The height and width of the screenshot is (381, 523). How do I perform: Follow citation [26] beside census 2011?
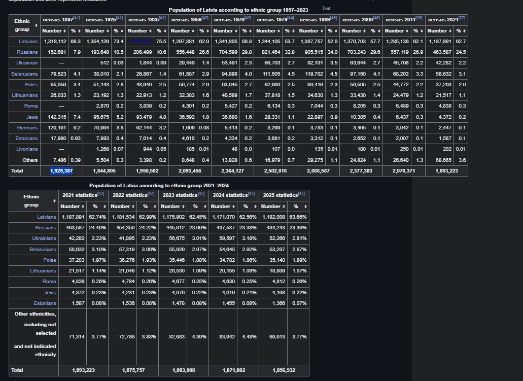pos(419,18)
